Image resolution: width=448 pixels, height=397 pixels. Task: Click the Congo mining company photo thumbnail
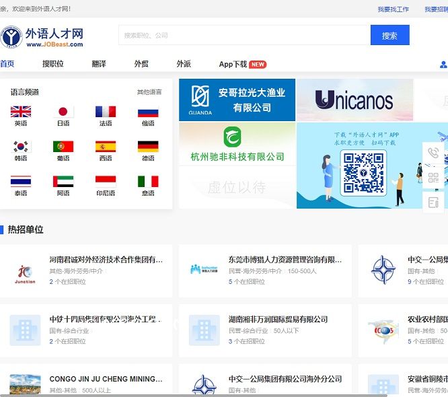(x=25, y=384)
